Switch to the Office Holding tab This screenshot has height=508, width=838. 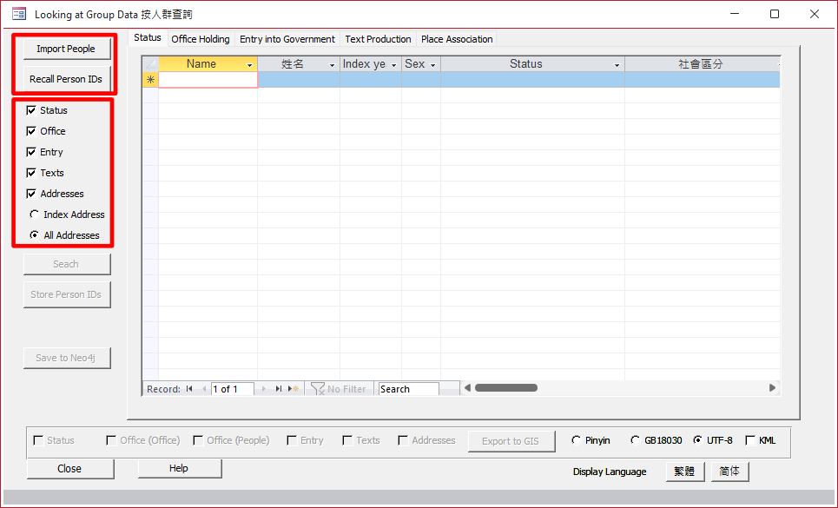tap(201, 39)
